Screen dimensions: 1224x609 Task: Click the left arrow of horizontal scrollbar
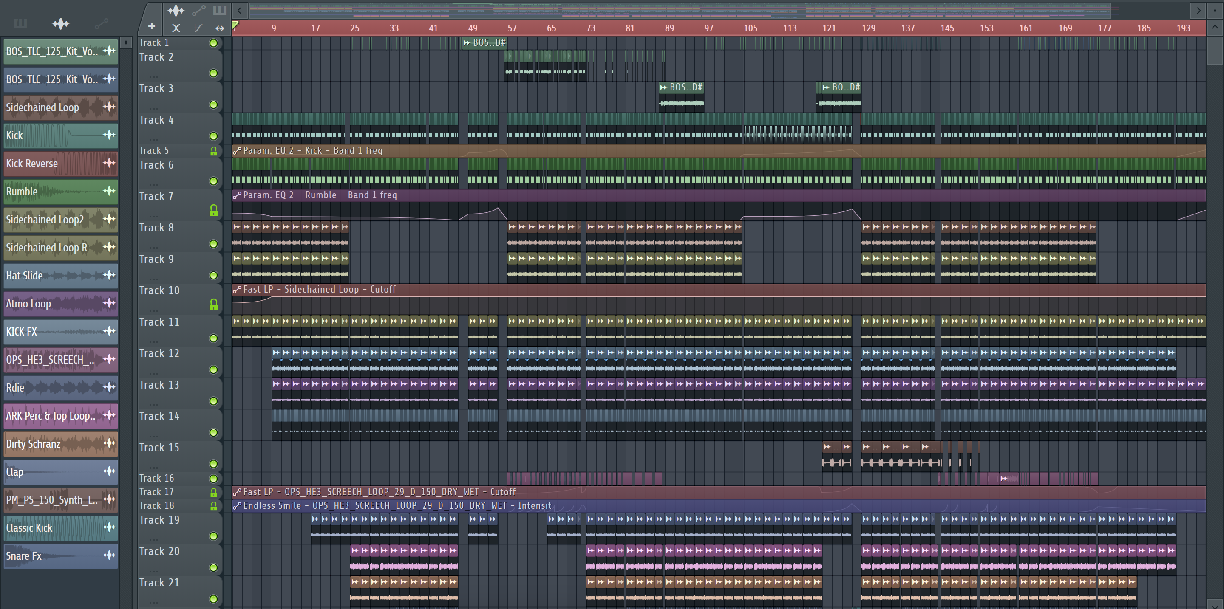239,10
